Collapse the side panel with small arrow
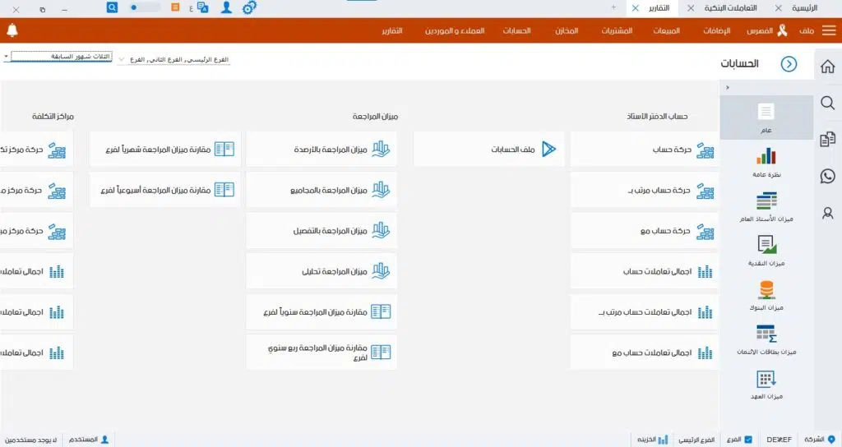The width and height of the screenshot is (842, 447). click(x=727, y=88)
